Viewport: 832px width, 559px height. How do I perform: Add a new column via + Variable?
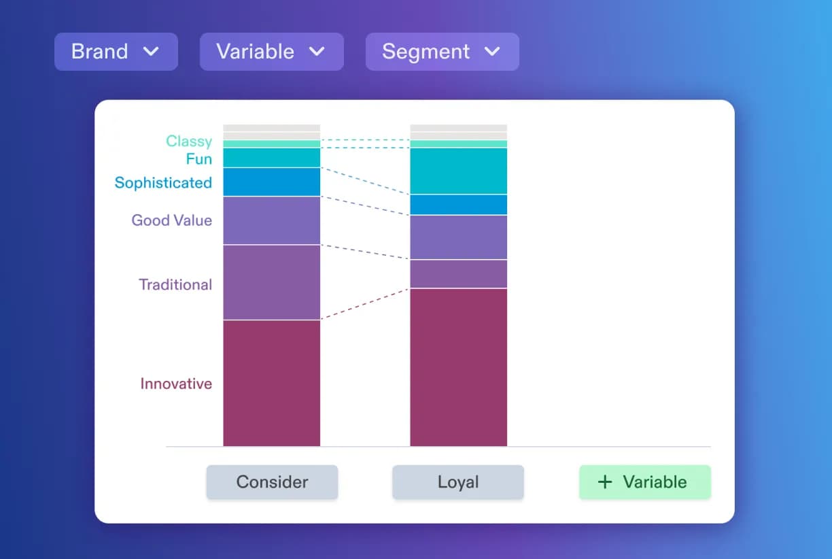[x=644, y=482]
